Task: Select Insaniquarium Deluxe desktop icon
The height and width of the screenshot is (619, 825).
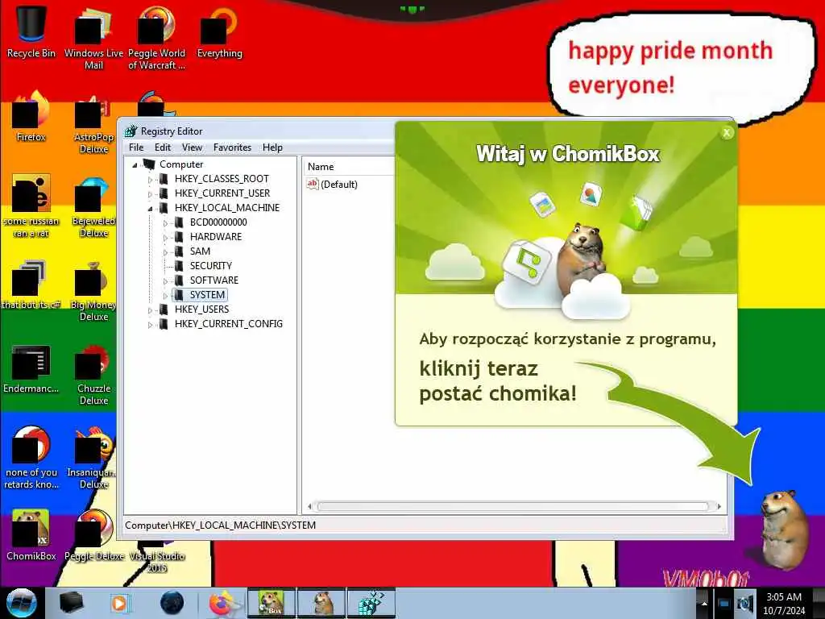Action: pos(92,457)
